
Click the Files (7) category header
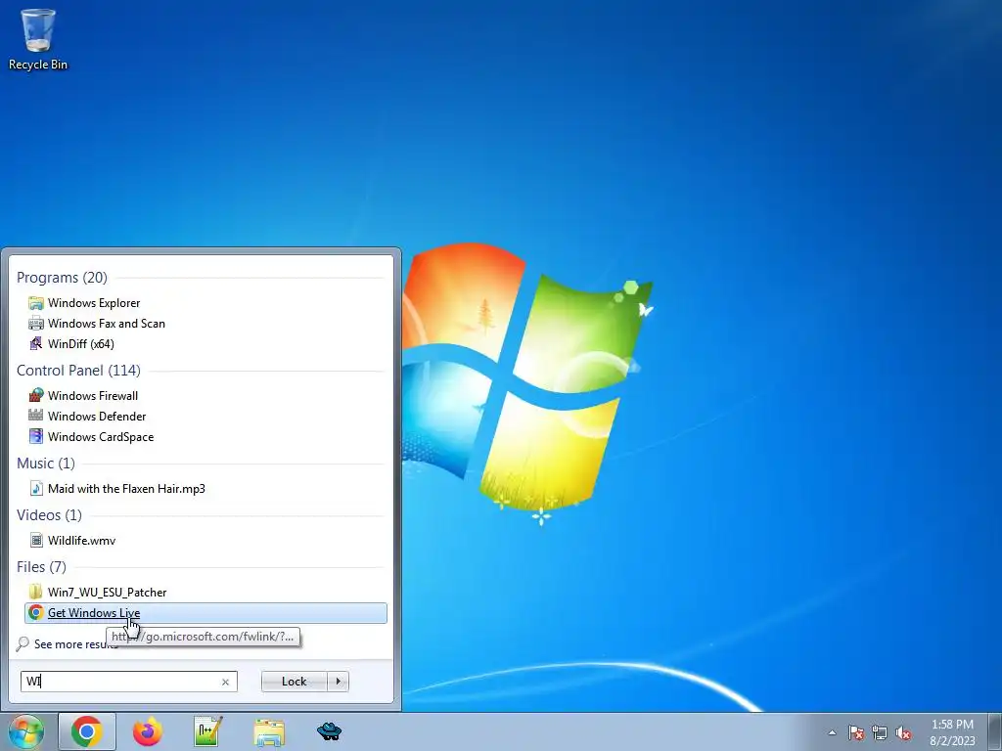41,566
